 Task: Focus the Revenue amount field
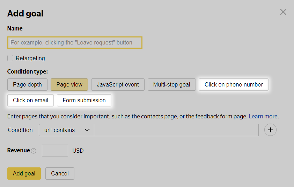(x=55, y=151)
